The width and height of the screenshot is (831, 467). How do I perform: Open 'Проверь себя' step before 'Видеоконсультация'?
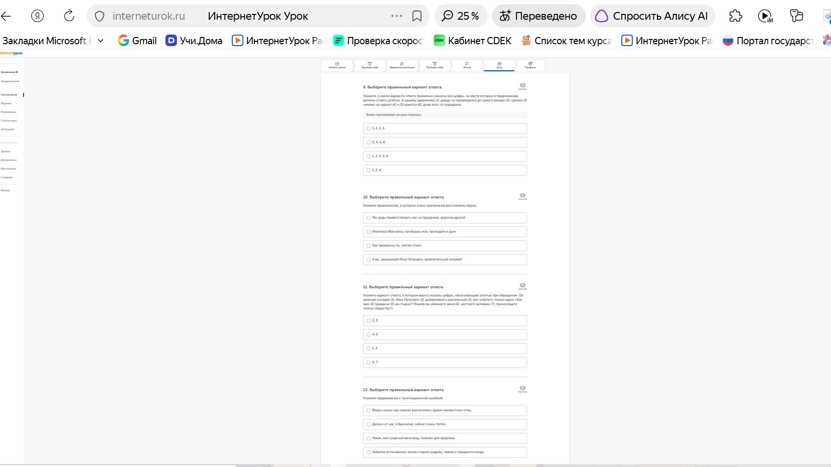369,65
